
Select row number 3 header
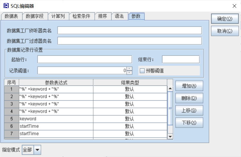pos(12,104)
